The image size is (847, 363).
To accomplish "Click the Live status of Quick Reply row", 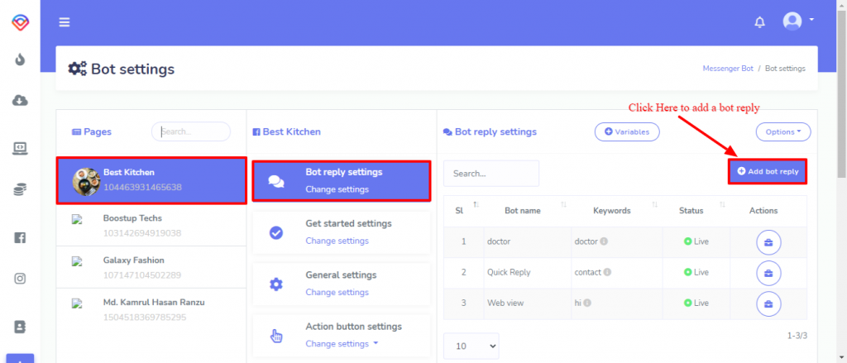I will pos(696,272).
